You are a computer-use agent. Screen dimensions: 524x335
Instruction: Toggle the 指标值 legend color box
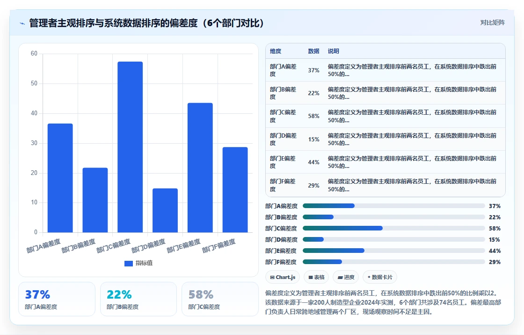click(x=129, y=263)
